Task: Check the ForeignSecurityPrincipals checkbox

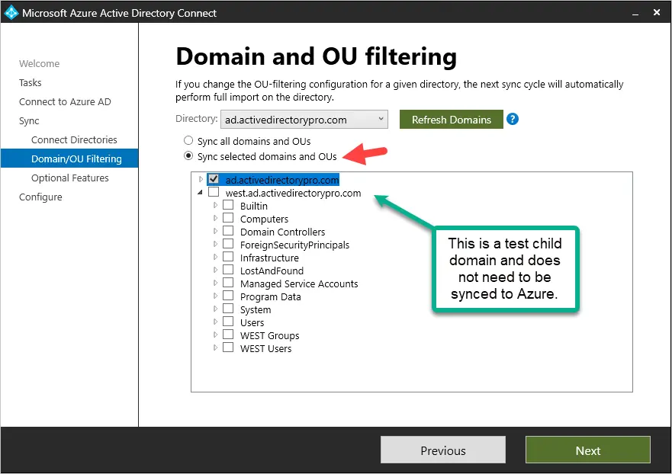Action: pyautogui.click(x=228, y=244)
